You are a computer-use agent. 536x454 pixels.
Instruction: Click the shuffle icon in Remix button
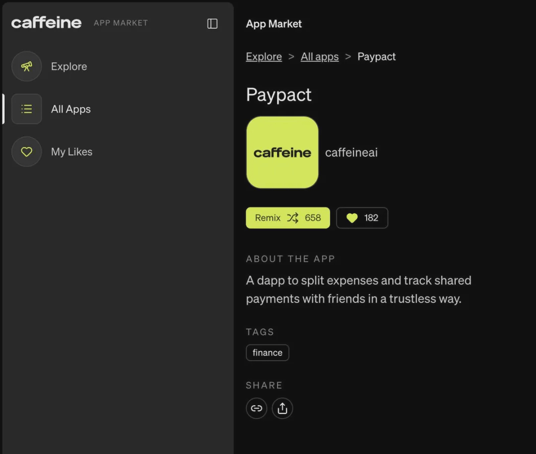(293, 218)
